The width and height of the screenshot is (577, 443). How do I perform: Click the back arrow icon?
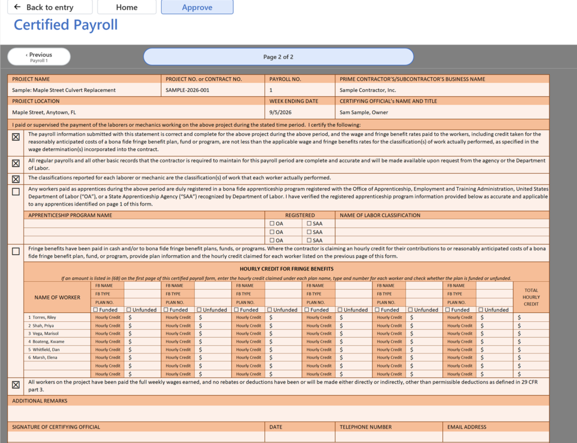17,7
